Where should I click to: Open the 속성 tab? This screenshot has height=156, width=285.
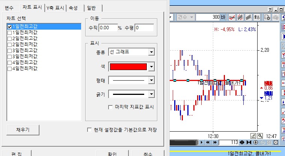(x=74, y=7)
